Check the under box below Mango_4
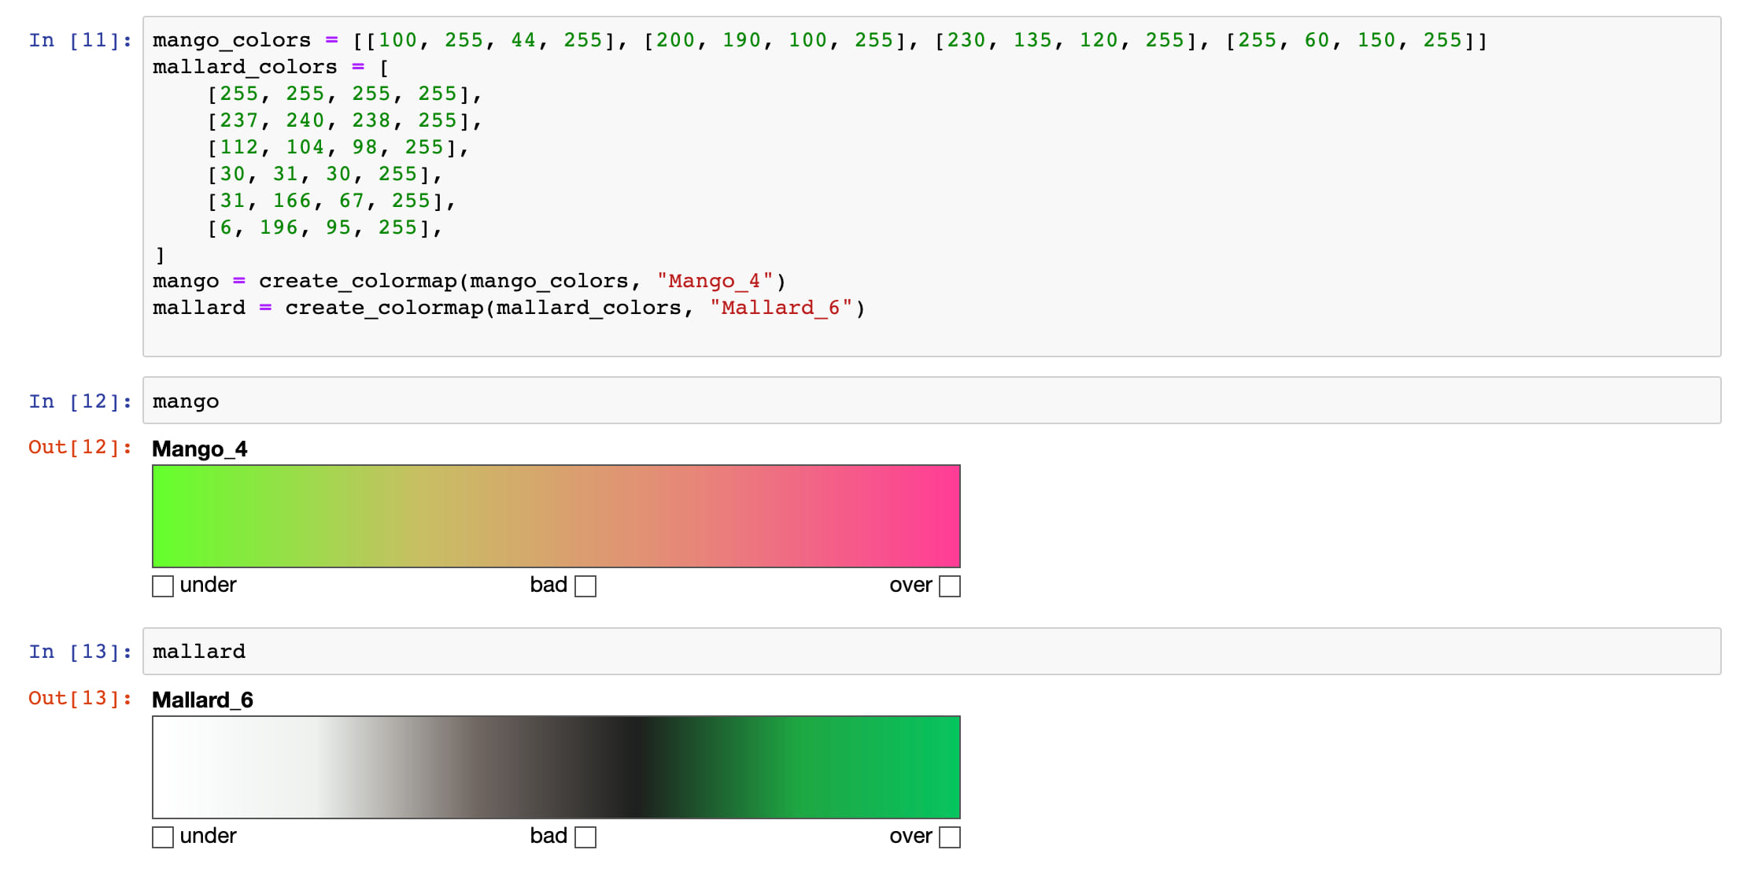This screenshot has height=883, width=1747. pyautogui.click(x=163, y=586)
